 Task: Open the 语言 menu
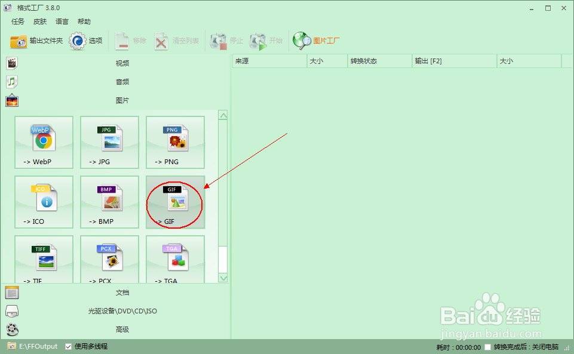[x=62, y=21]
